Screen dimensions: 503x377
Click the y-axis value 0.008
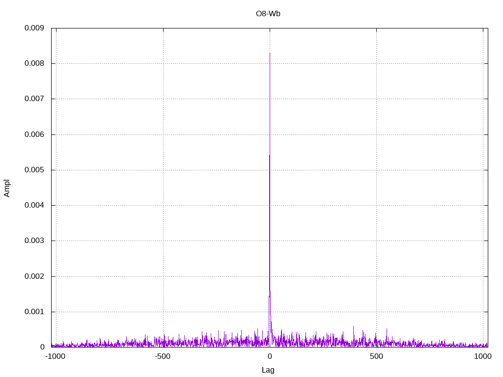point(34,63)
